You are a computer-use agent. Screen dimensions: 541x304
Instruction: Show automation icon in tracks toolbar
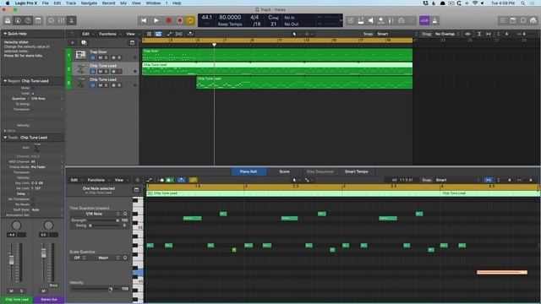tap(169, 34)
